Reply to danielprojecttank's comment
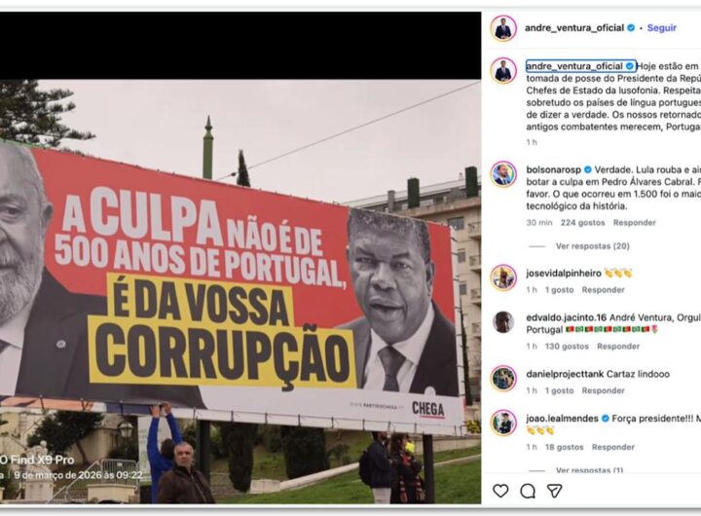 pyautogui.click(x=603, y=390)
